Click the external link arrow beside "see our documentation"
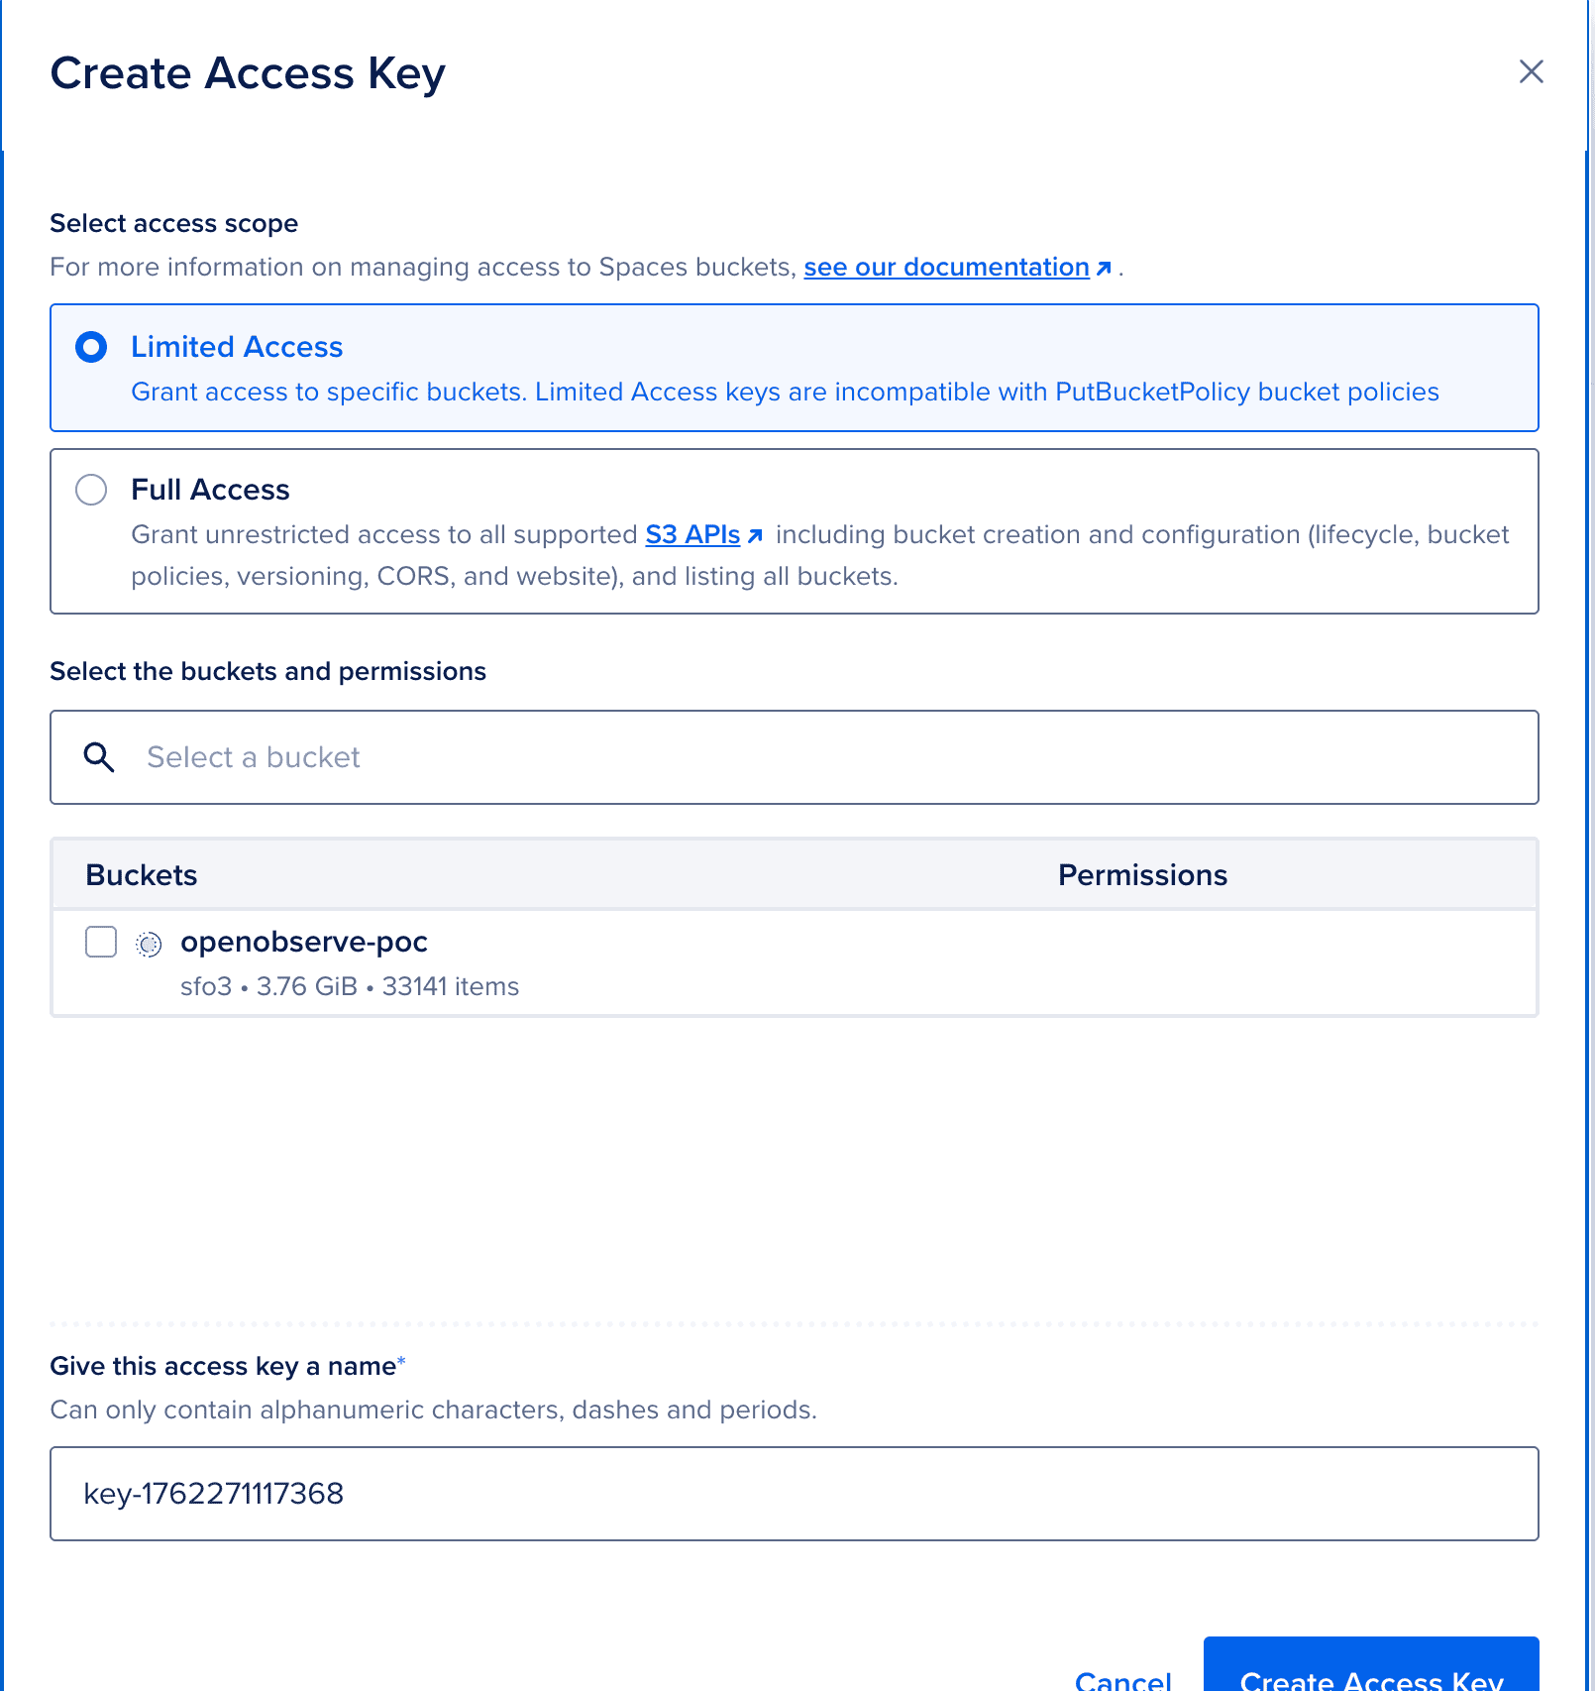Screen dimensions: 1595x1691 1104,266
